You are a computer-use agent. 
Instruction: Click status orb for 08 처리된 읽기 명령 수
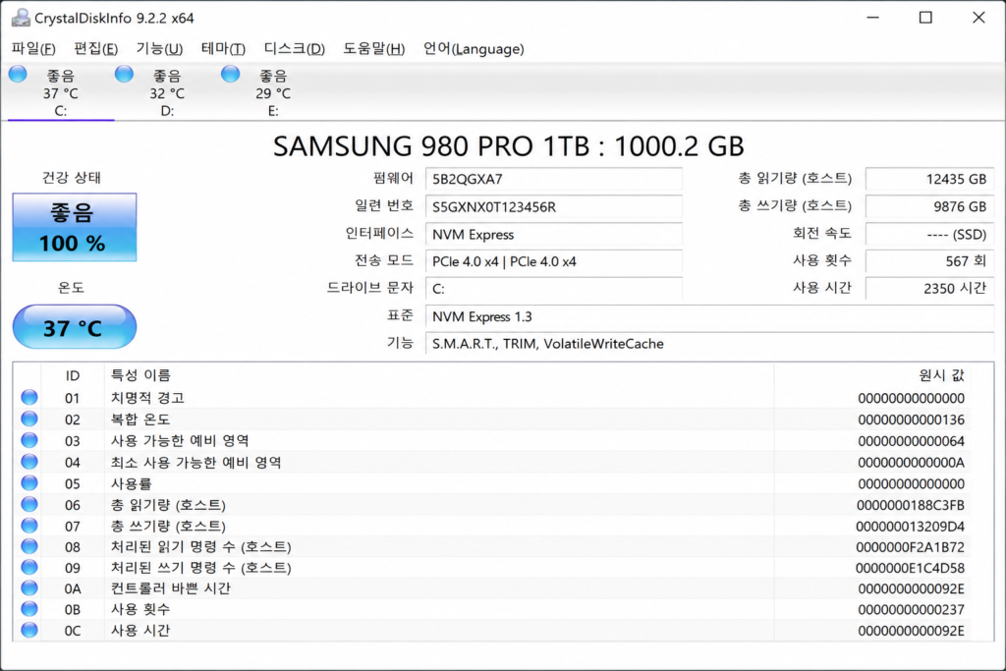click(29, 546)
